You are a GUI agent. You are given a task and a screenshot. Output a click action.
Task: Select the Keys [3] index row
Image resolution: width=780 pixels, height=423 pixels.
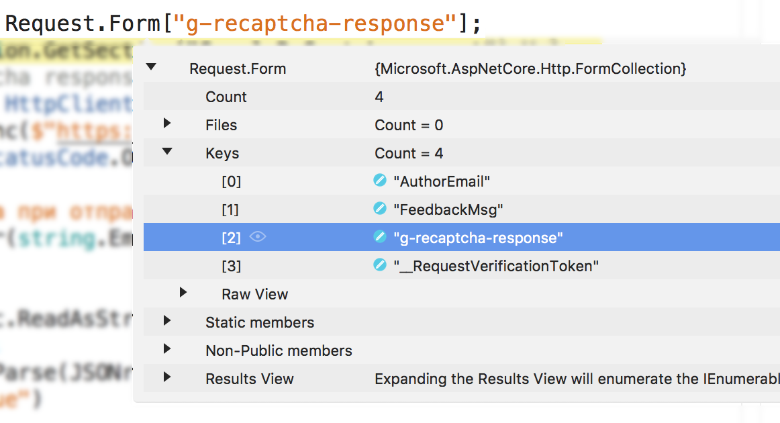231,267
